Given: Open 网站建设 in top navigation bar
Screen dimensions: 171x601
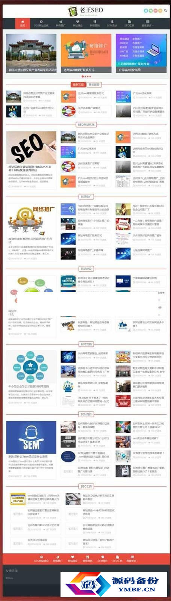Looking at the screenshot, I should (77, 23).
